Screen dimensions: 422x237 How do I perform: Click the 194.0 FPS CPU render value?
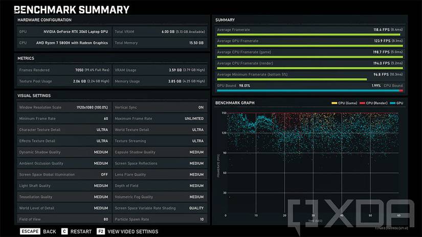(x=382, y=63)
